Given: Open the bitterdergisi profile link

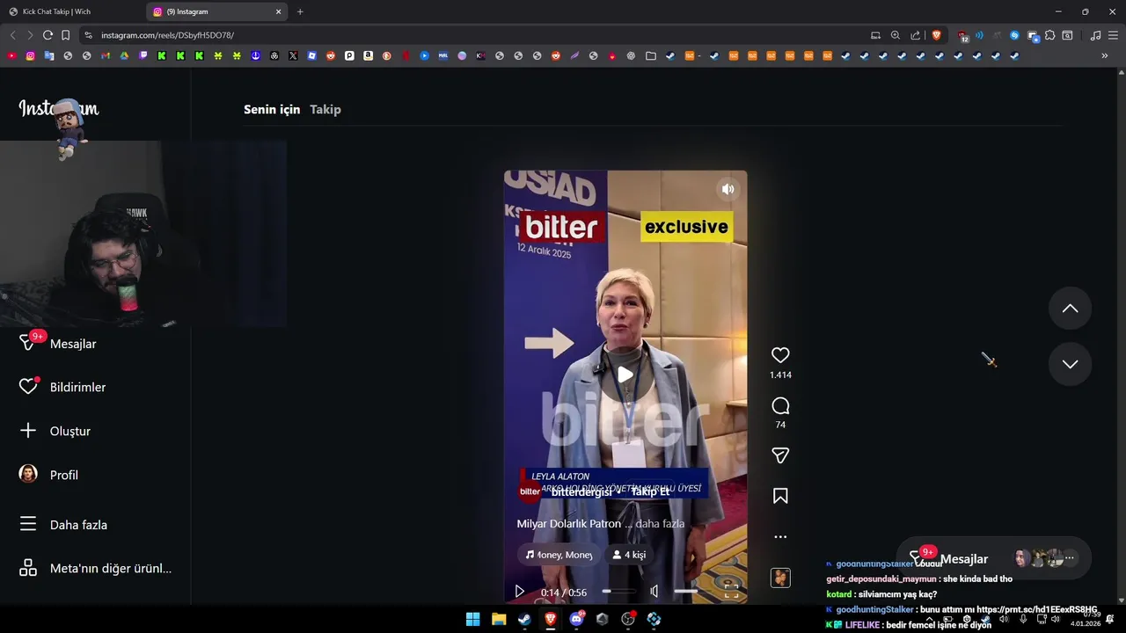Looking at the screenshot, I should [x=581, y=491].
